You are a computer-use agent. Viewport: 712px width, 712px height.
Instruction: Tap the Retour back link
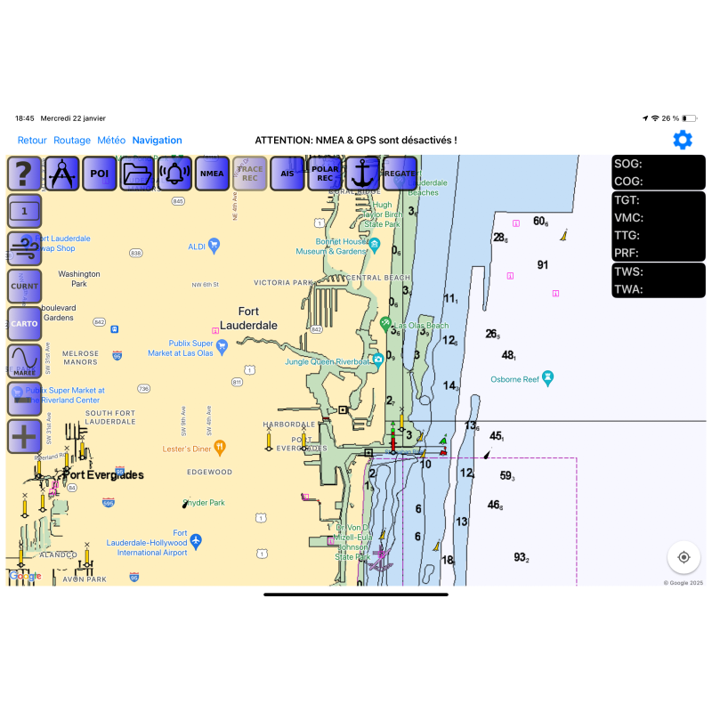tap(32, 141)
